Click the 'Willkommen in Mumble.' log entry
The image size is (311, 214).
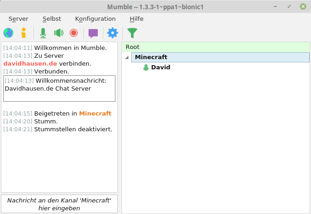point(70,48)
